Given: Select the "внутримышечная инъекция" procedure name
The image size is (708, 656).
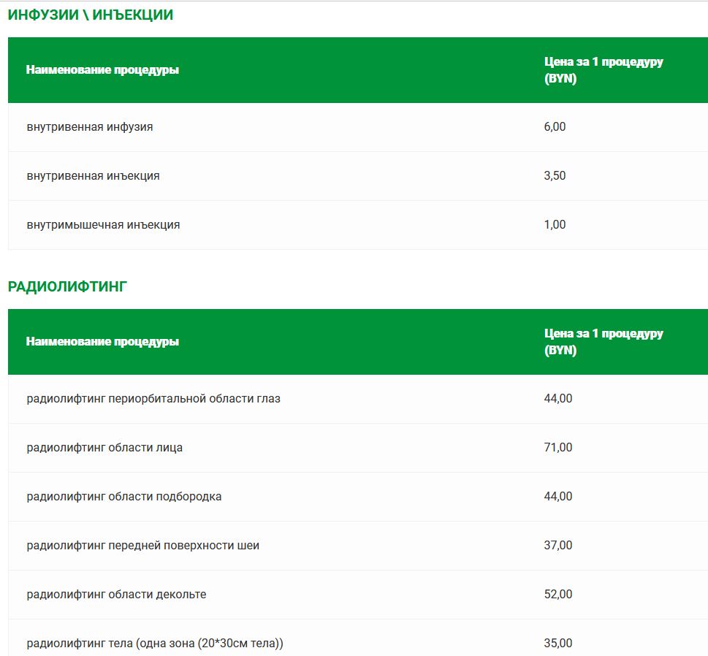Looking at the screenshot, I should point(103,225).
